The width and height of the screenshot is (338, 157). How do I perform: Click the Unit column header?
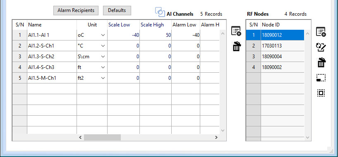92,25
